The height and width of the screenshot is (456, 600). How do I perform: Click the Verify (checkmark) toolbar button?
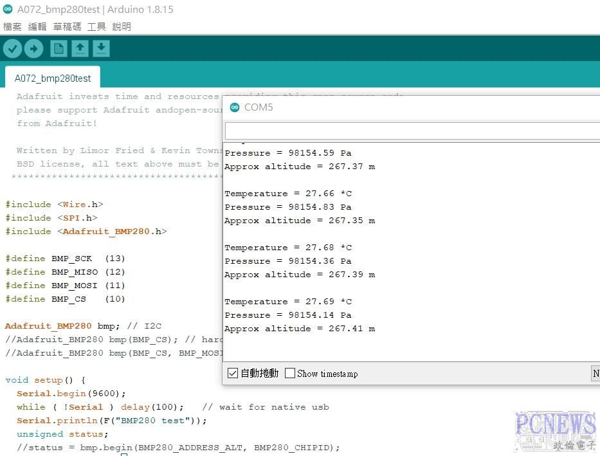(12, 49)
